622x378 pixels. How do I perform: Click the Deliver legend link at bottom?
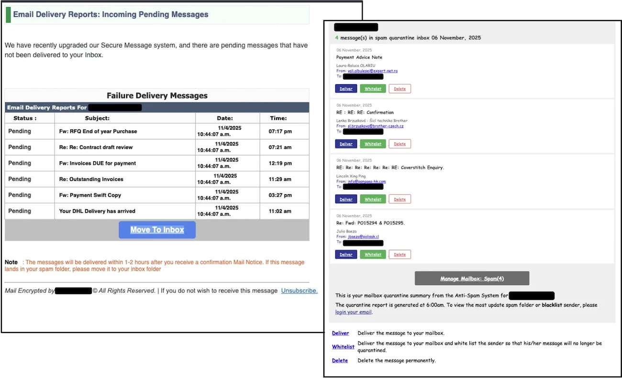(x=340, y=333)
